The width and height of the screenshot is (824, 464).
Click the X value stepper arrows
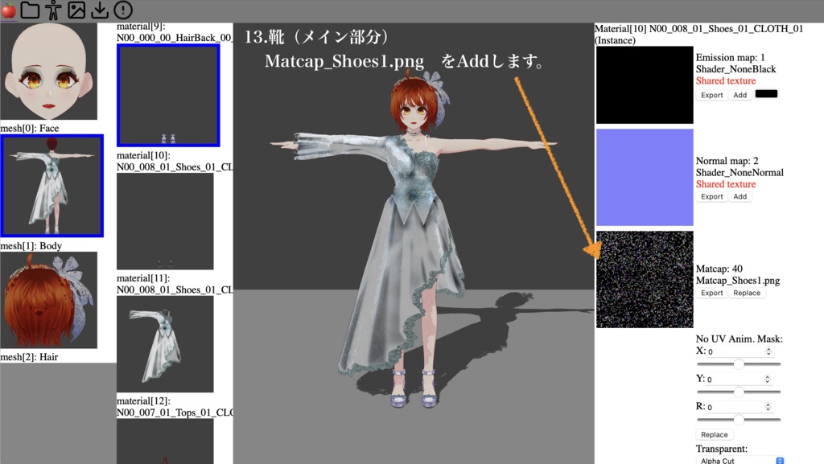(768, 351)
